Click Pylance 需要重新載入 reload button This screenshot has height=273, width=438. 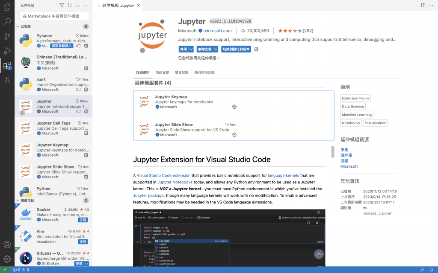pos(62,46)
